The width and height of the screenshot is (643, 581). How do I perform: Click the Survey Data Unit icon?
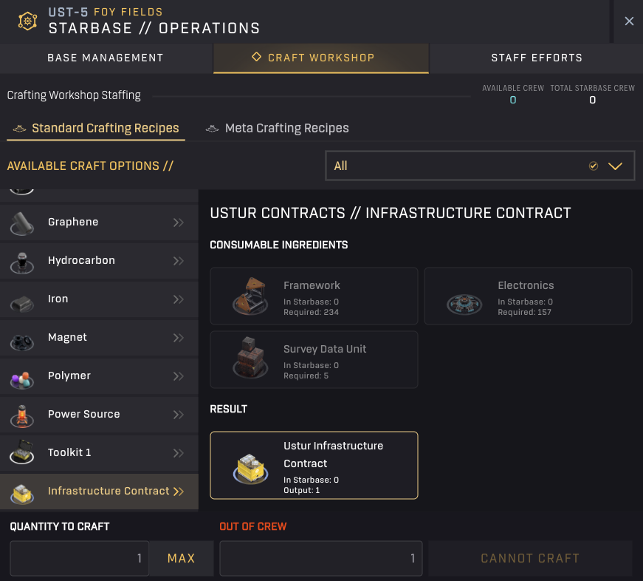(x=250, y=359)
